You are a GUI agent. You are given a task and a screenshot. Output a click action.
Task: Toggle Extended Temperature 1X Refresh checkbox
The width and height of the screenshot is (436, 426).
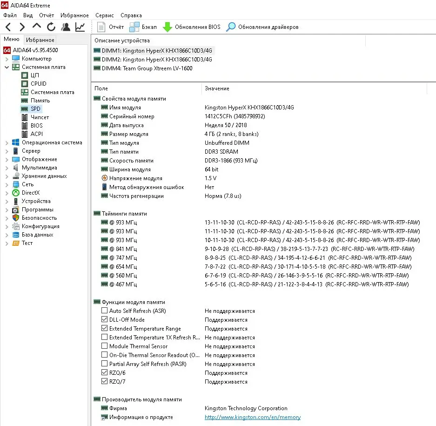click(x=104, y=337)
